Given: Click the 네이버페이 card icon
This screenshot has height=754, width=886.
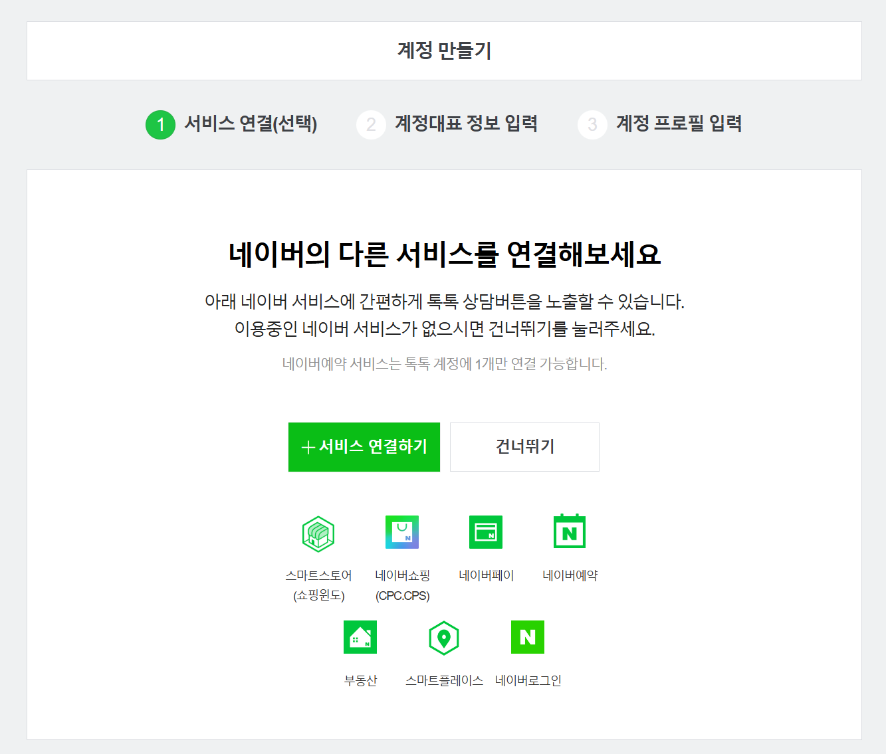Looking at the screenshot, I should click(486, 532).
